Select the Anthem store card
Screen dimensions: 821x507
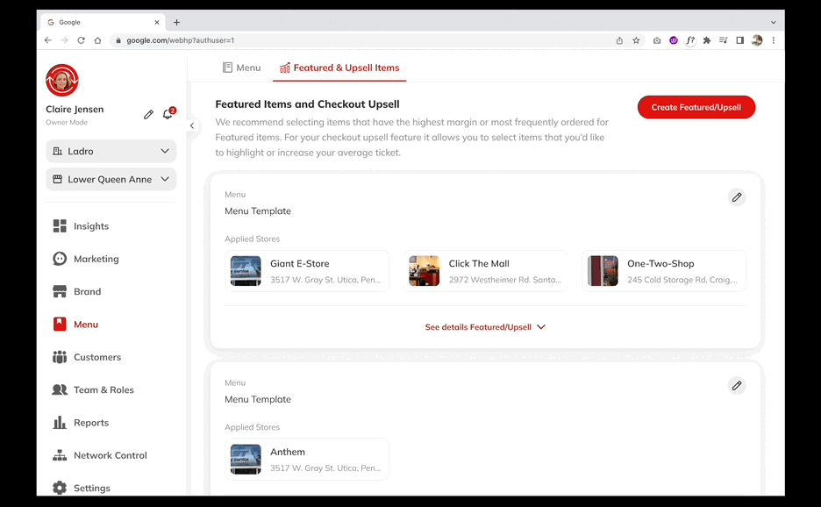[307, 460]
